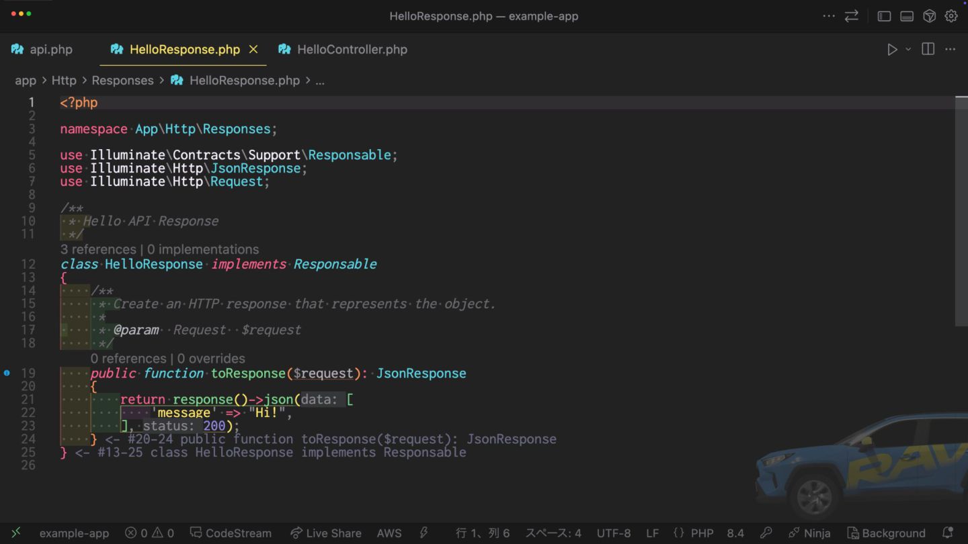
Task: Open the remote window icon in status bar
Action: (x=16, y=533)
